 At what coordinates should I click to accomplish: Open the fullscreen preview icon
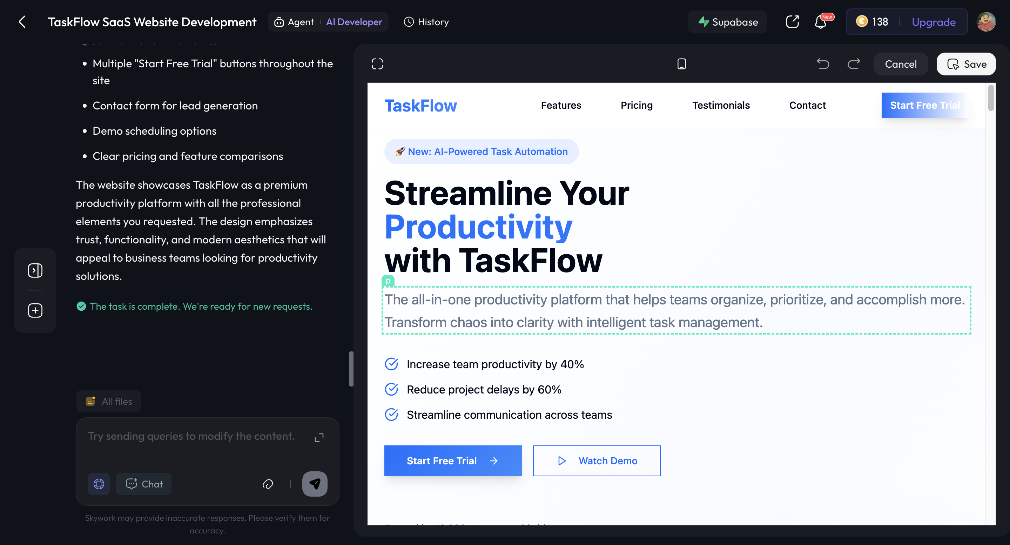[377, 64]
